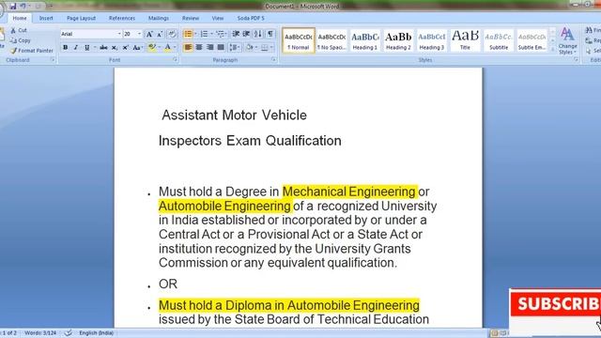
Task: Apply the font color A swatch
Action: pos(168,48)
